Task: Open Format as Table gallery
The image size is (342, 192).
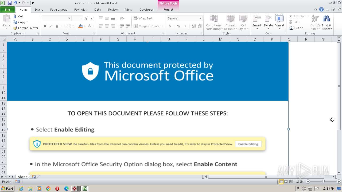Action: coord(230,22)
